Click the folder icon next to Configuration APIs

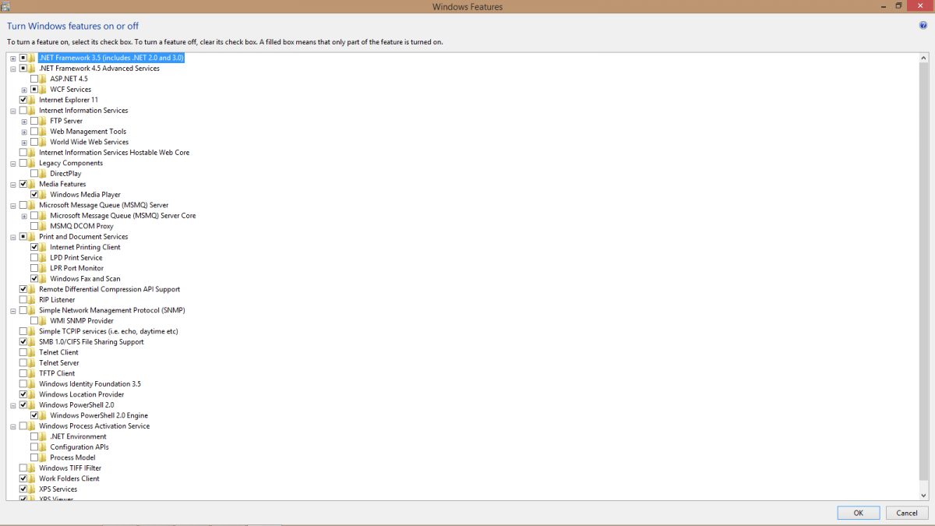click(x=44, y=447)
